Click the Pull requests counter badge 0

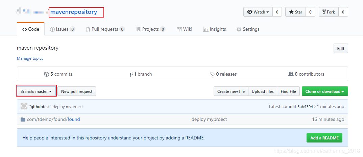pos(122,29)
